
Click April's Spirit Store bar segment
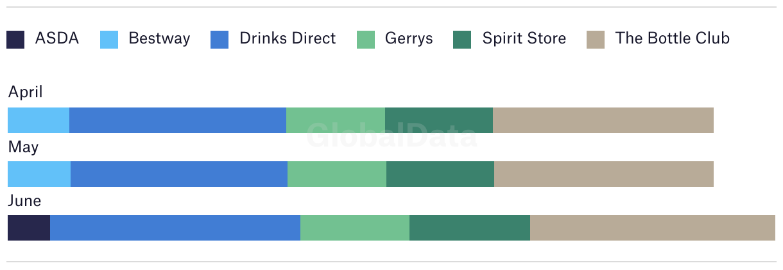pyautogui.click(x=439, y=120)
